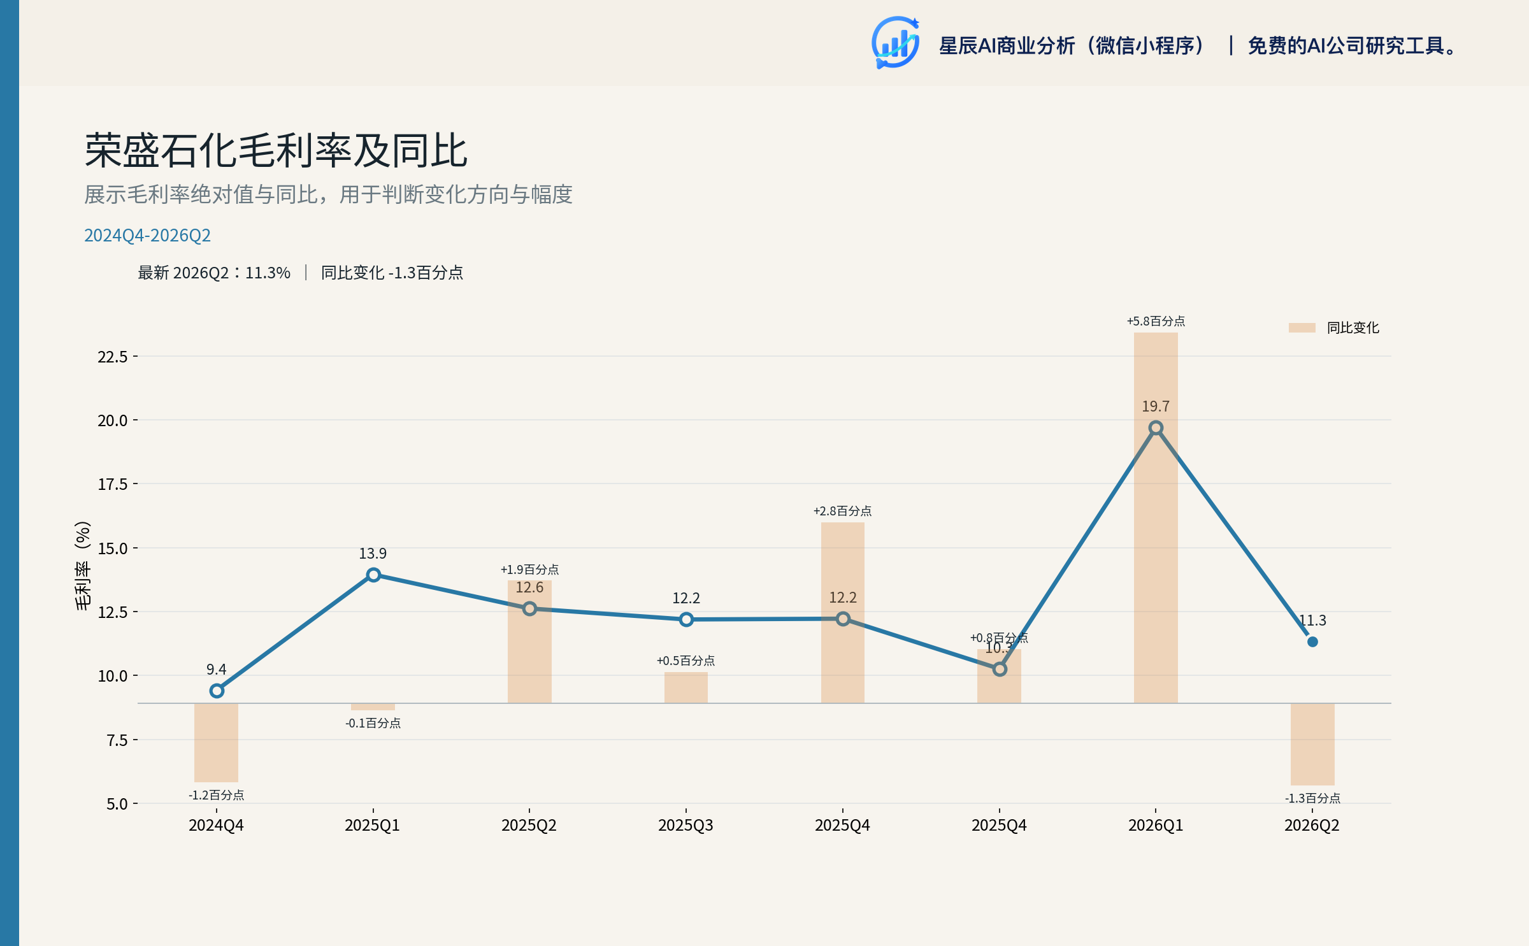Click the text 同比变化 -1.3百分点 in summary

pos(392,273)
